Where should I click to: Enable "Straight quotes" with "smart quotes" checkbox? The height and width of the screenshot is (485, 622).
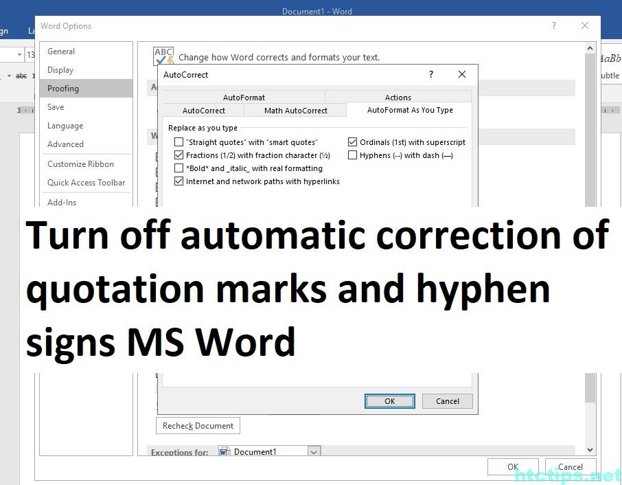179,142
